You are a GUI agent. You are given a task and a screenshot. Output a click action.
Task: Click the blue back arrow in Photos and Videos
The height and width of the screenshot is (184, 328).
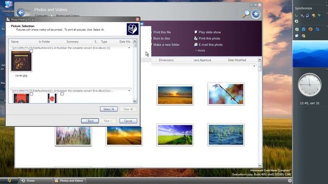click(x=20, y=13)
